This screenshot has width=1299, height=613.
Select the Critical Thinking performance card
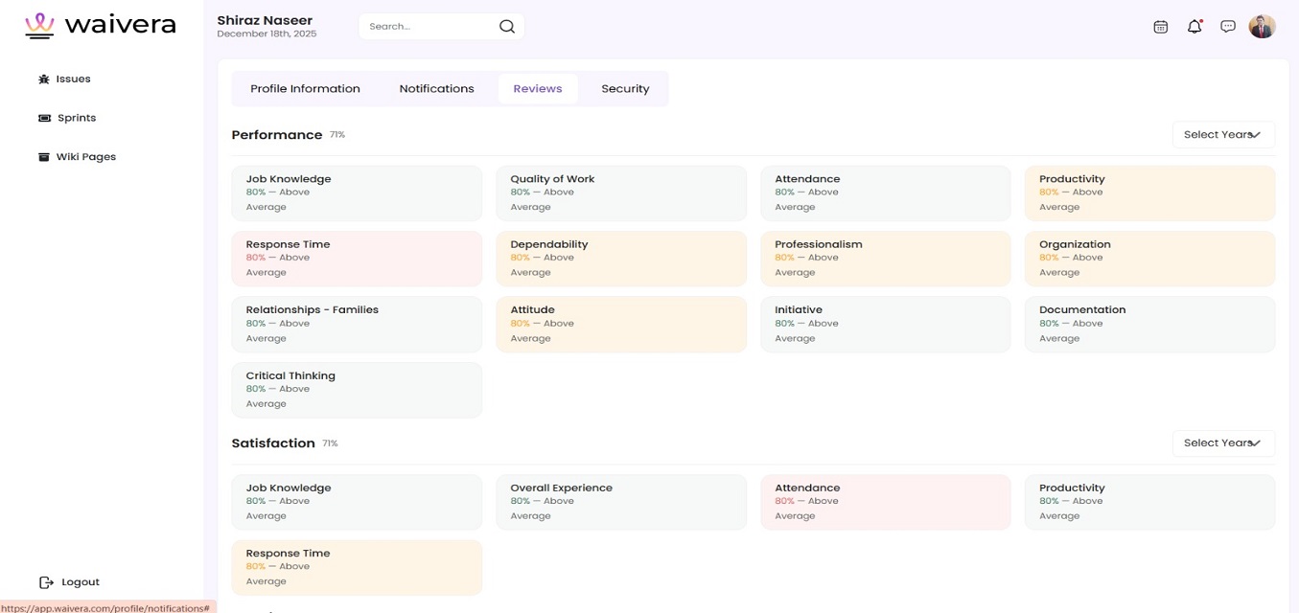click(356, 390)
